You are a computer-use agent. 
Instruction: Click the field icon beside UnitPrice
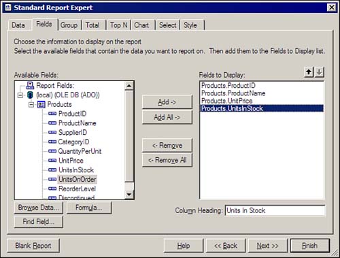52,161
